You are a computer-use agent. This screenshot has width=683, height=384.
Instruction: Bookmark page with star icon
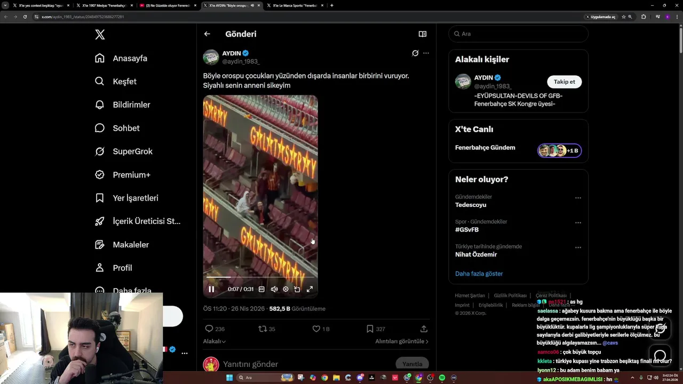pos(623,17)
